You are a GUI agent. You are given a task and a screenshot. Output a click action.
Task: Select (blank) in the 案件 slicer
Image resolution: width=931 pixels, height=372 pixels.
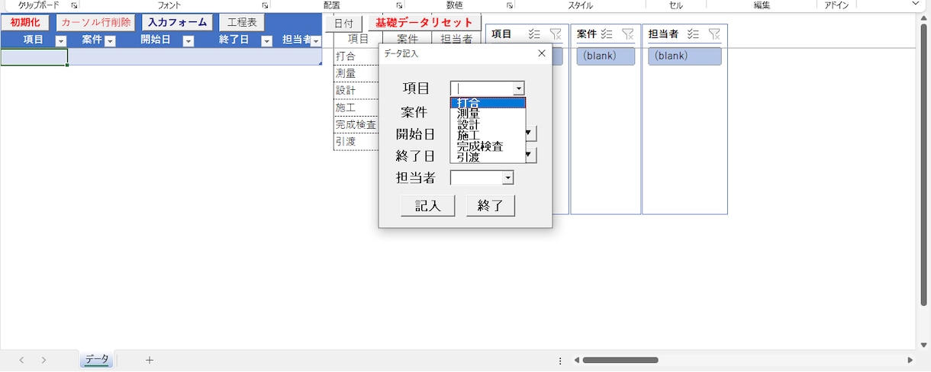click(x=606, y=56)
